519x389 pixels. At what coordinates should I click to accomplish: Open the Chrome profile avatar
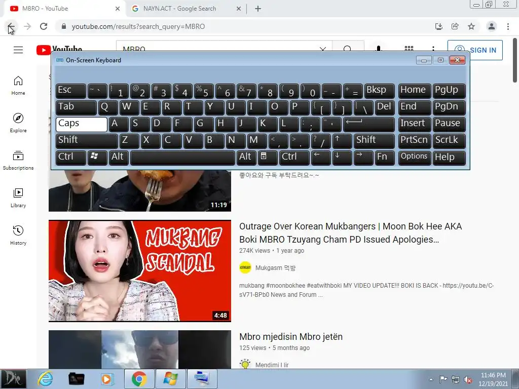click(492, 26)
